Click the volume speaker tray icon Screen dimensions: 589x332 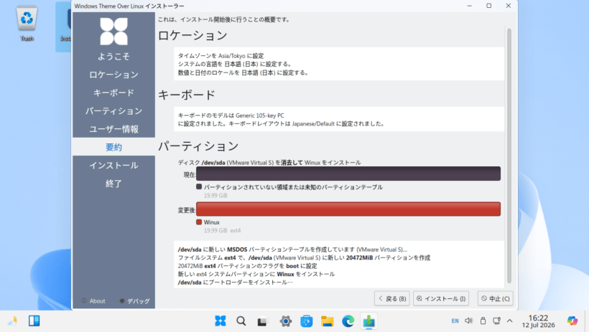469,321
